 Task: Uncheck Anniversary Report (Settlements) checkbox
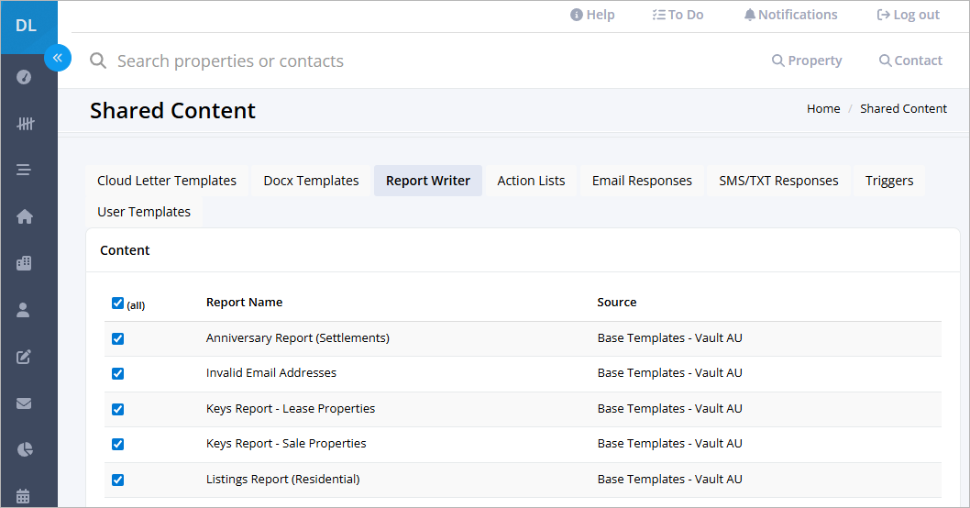117,338
